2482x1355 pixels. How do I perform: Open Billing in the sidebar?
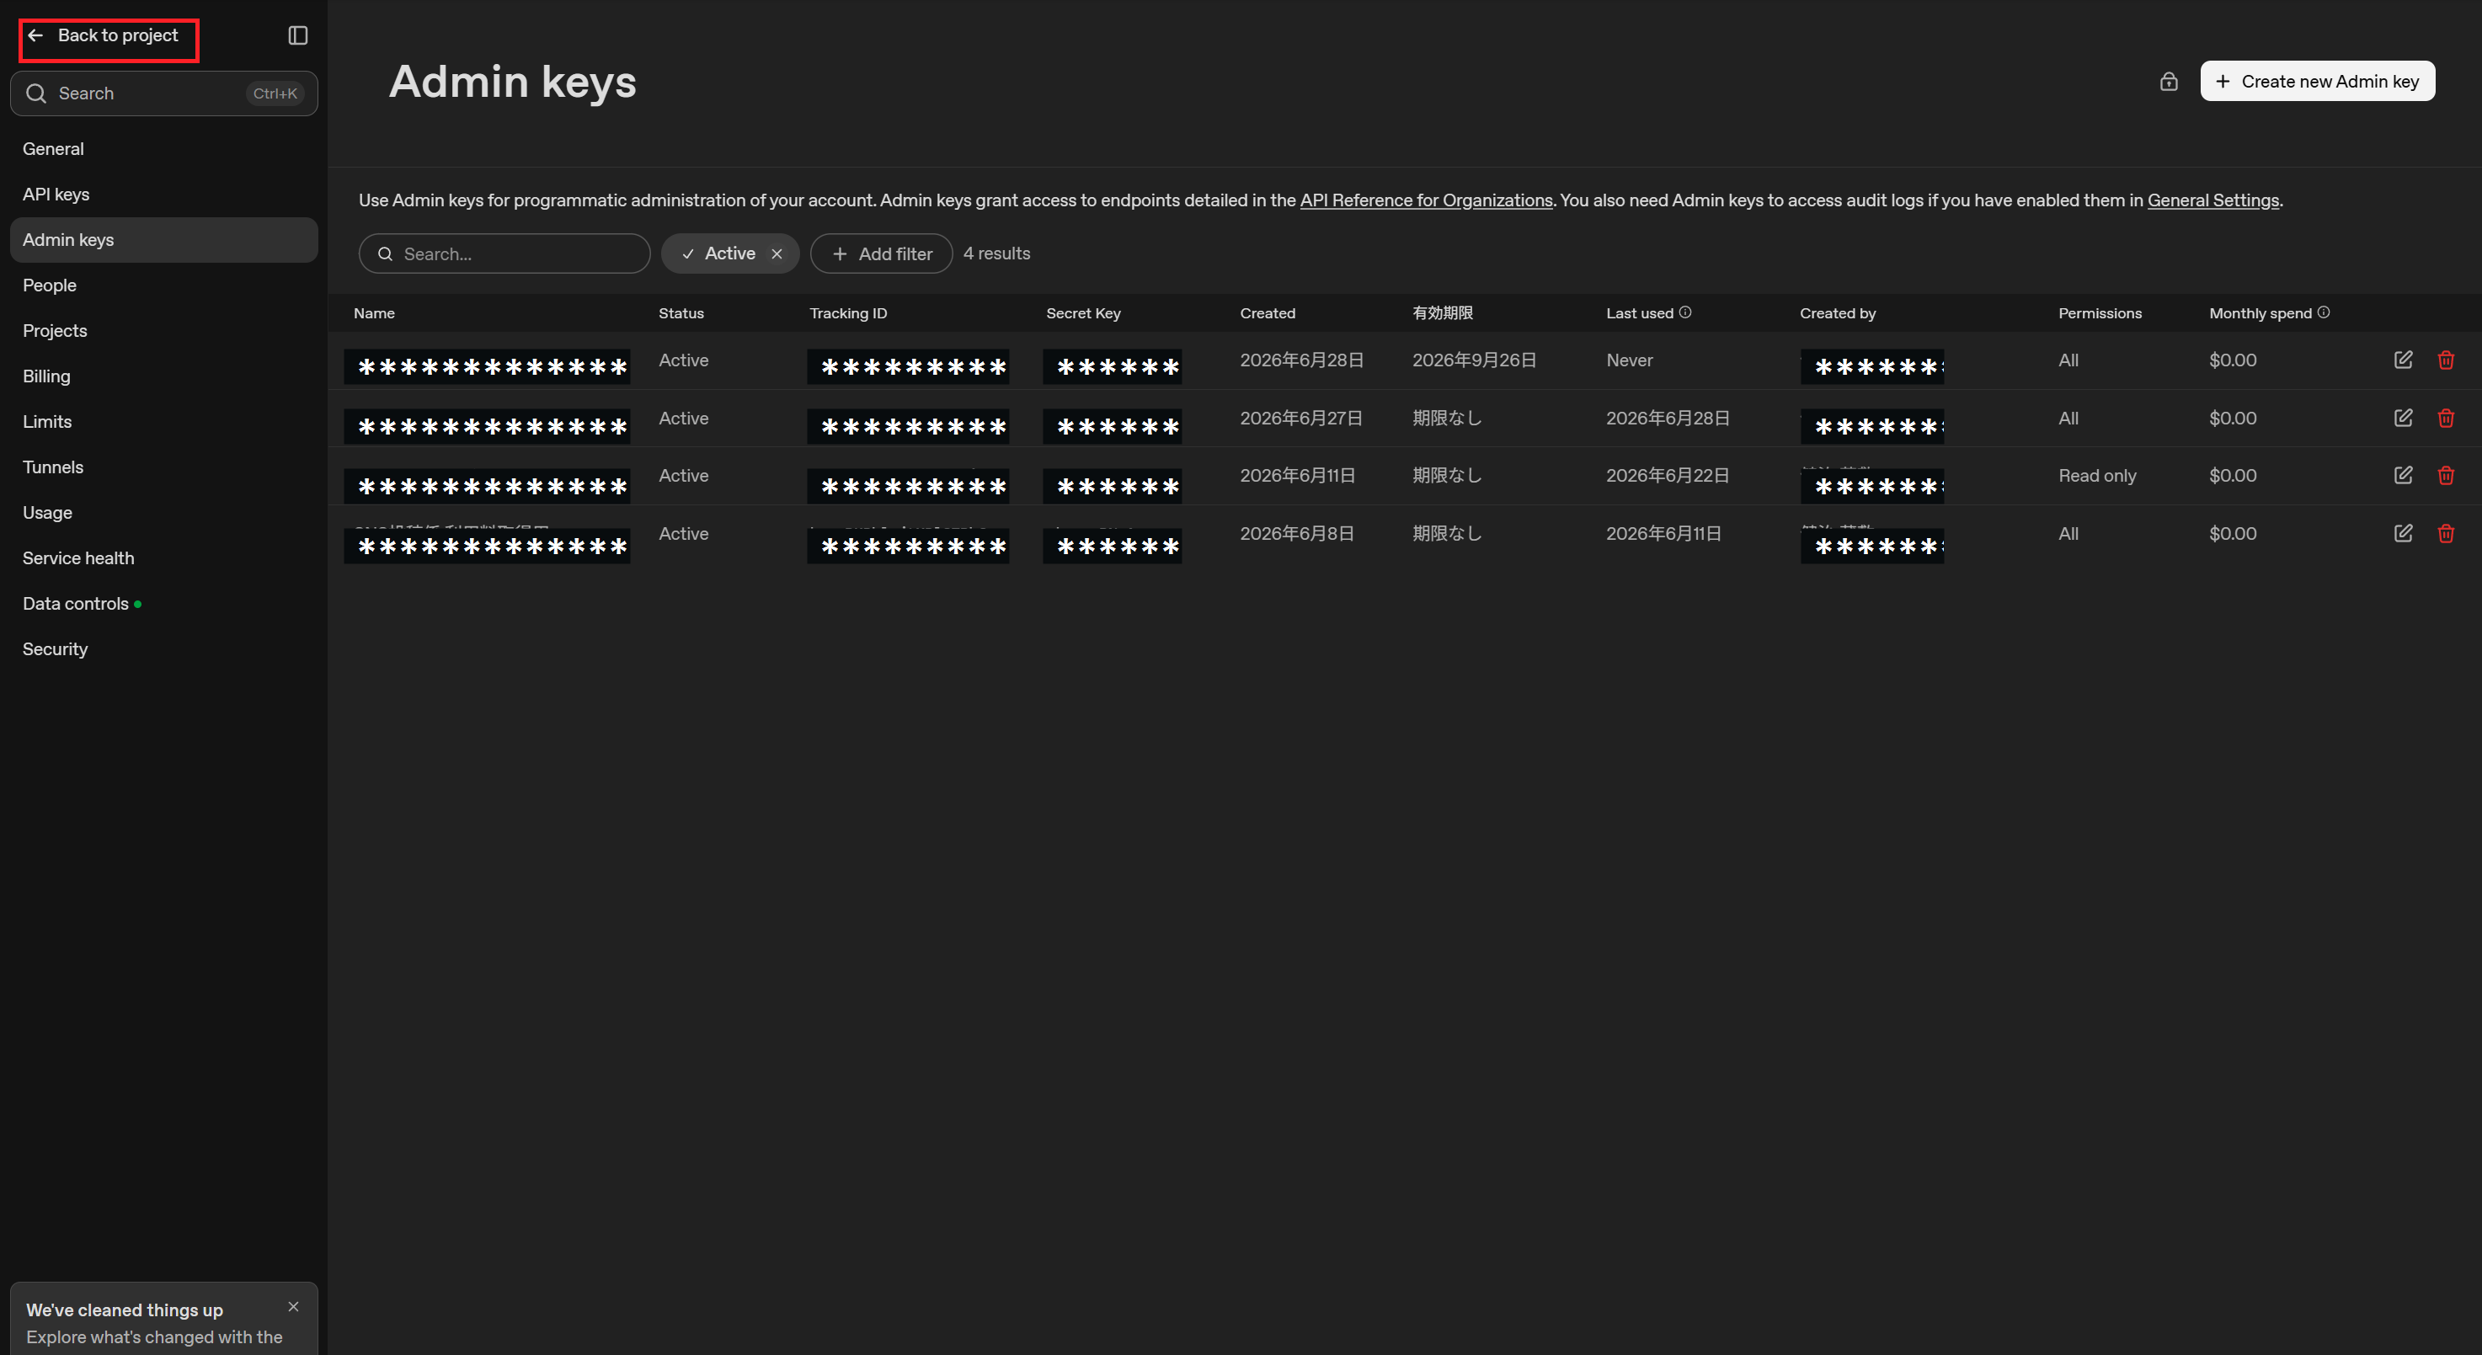click(163, 376)
